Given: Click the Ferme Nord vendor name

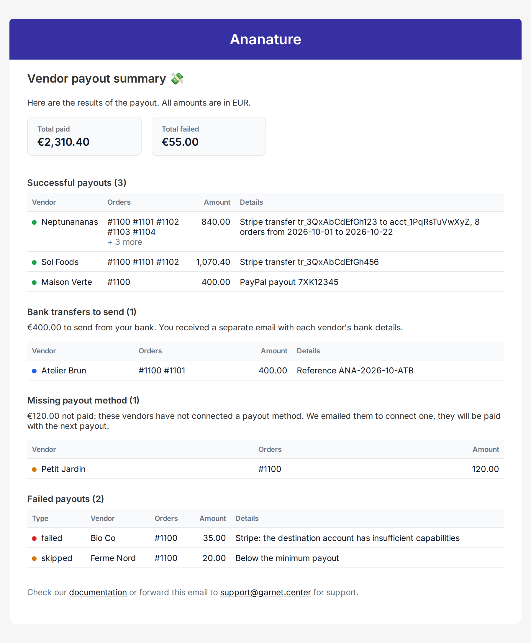Looking at the screenshot, I should (x=113, y=558).
